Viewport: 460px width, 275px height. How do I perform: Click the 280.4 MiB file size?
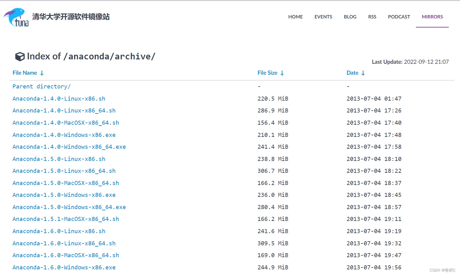(x=273, y=207)
